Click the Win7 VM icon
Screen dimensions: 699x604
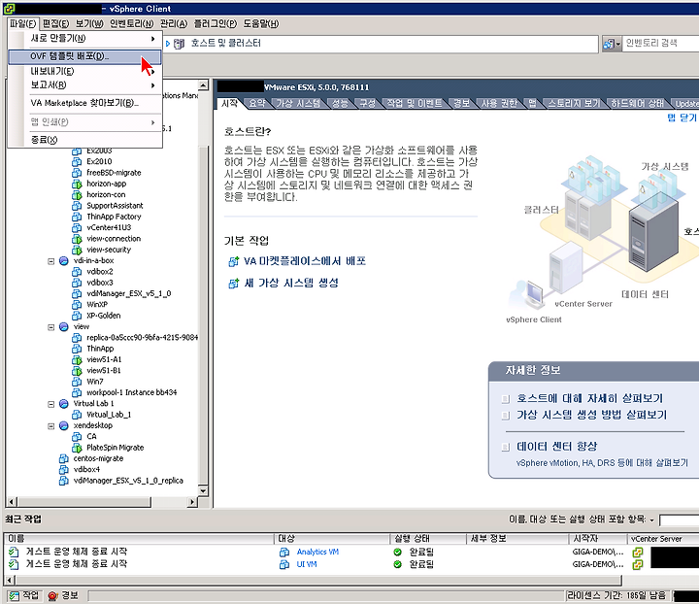(77, 382)
